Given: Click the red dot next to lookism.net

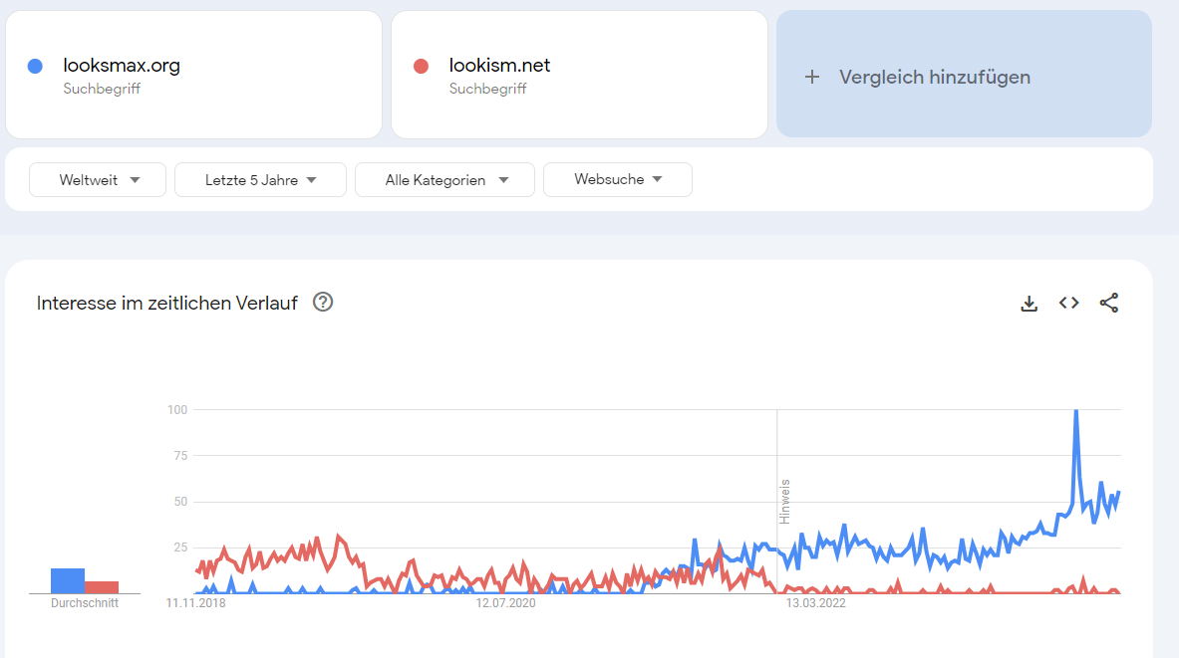Looking at the screenshot, I should 421,66.
